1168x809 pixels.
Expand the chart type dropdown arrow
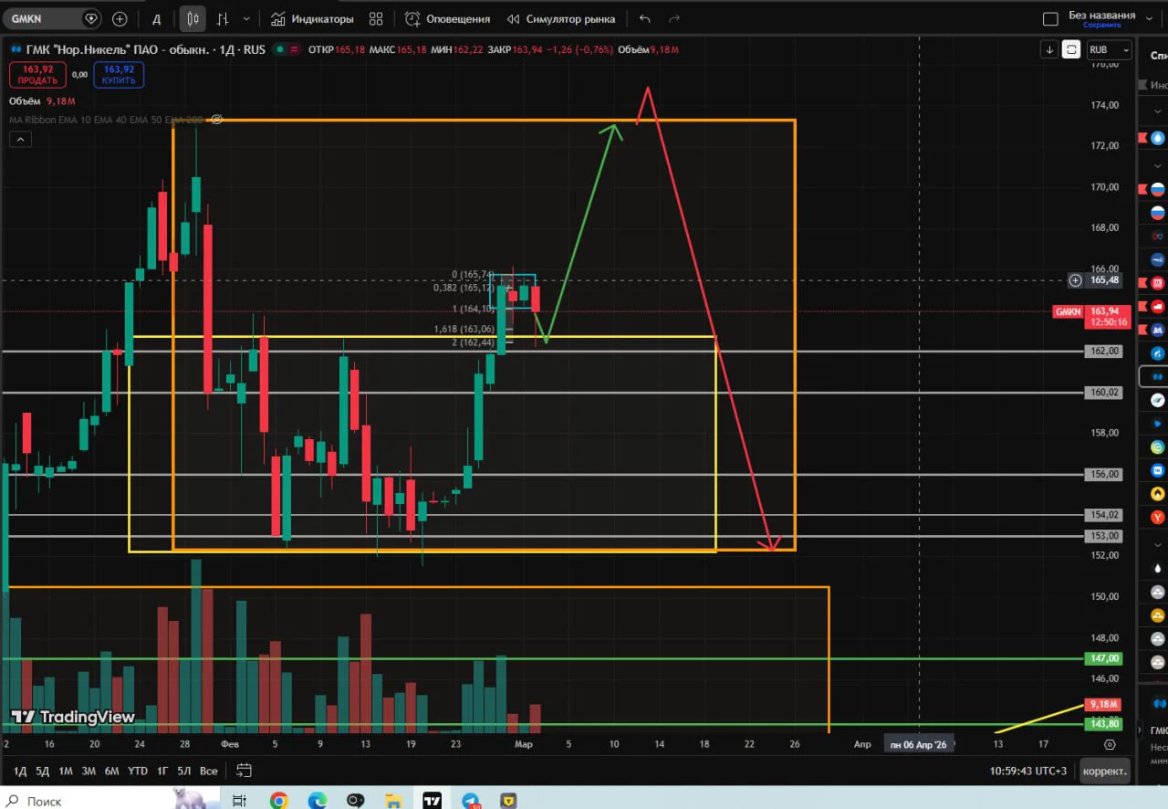click(246, 18)
